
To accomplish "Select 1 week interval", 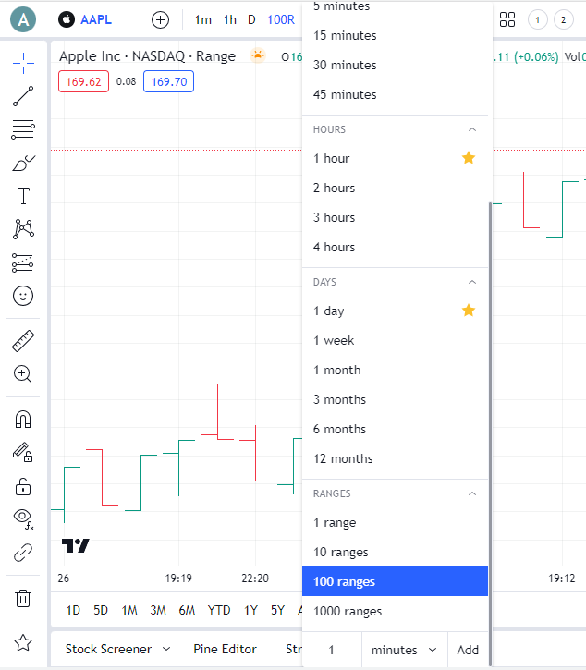I will tap(395, 341).
